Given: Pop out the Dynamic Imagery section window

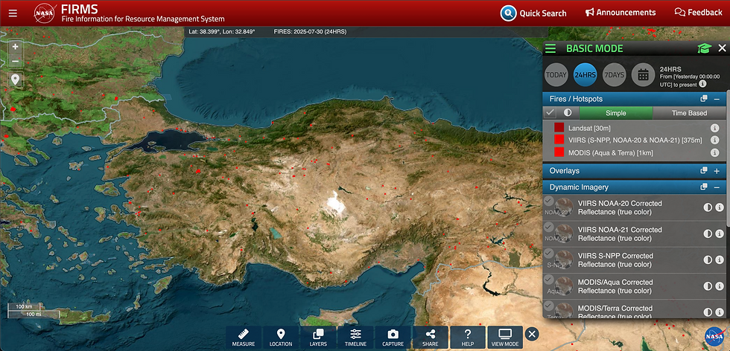Looking at the screenshot, I should coord(704,187).
